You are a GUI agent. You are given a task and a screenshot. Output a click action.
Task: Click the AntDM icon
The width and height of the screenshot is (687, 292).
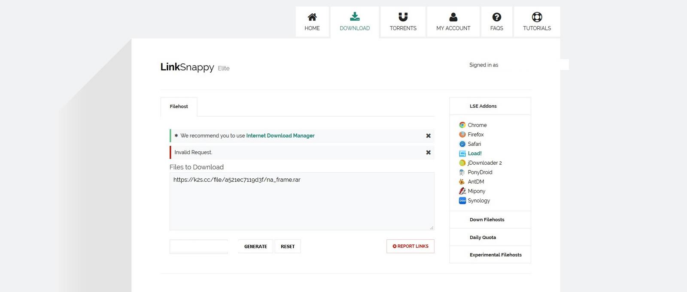(x=462, y=181)
